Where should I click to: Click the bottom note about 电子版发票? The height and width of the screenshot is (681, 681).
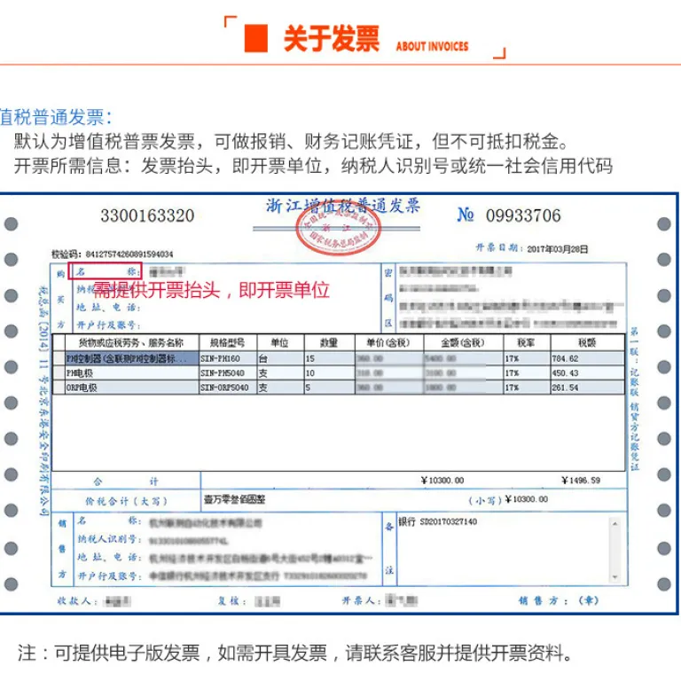[x=295, y=654]
